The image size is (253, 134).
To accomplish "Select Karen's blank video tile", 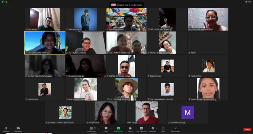I will 208,43.
